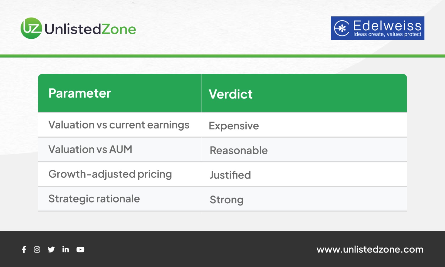The image size is (445, 267).
Task: Click the Facebook icon in footer
Action: [x=24, y=249]
